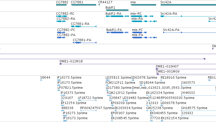The image size is (216, 122).
Task: Click the mle-PA protein feature
Action: click(x=144, y=38)
